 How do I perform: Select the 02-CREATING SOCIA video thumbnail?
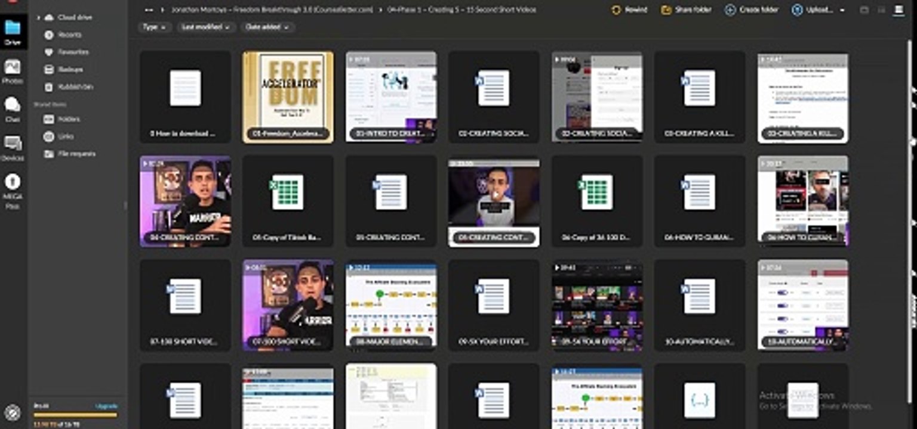coord(597,97)
